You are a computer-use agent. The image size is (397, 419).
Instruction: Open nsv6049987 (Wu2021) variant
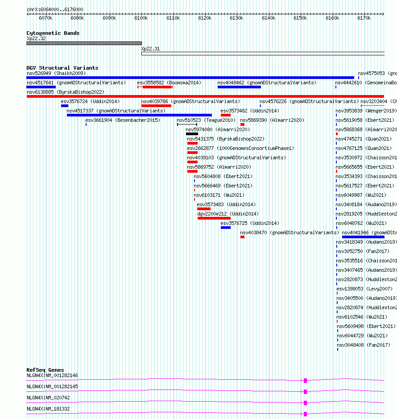361,195
